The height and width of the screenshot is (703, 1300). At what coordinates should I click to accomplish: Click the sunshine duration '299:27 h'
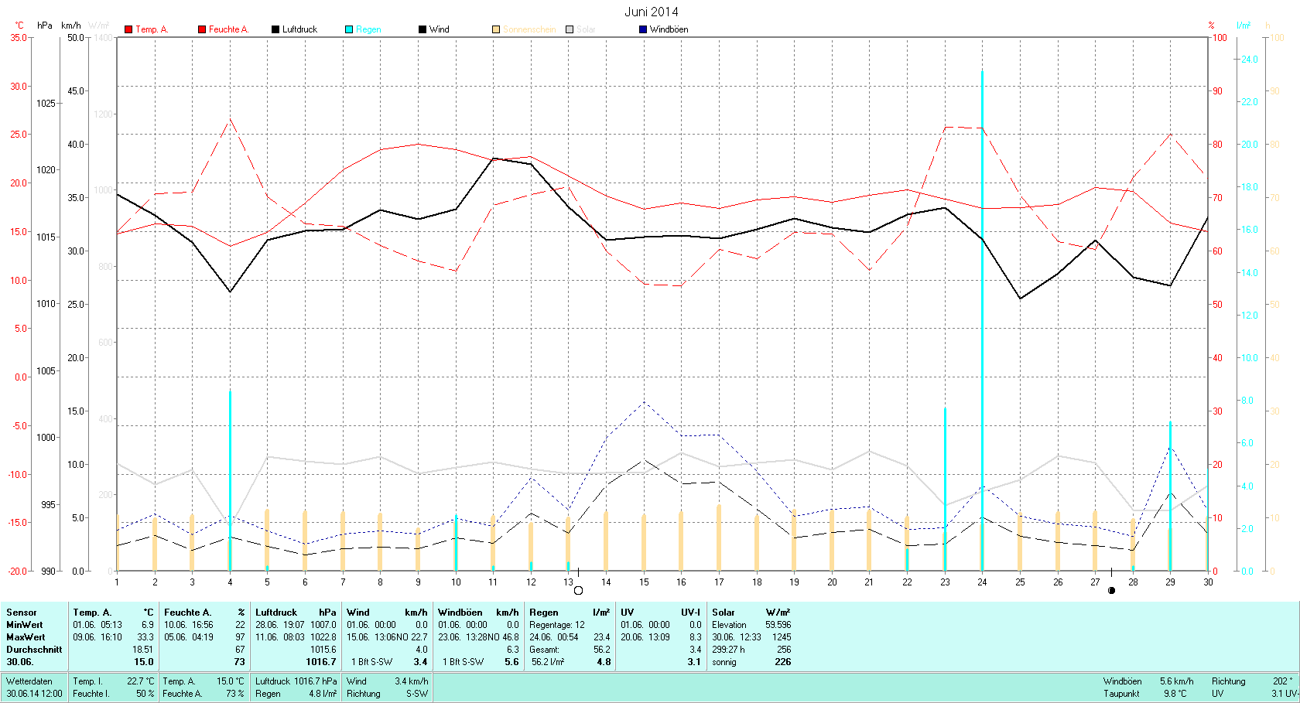728,650
